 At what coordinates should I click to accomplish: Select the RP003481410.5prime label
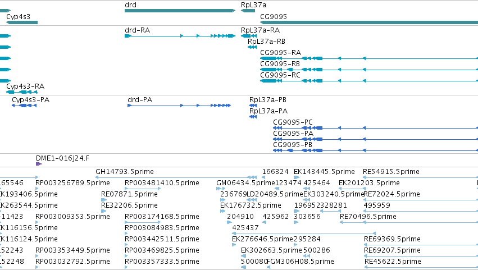pyautogui.click(x=162, y=183)
